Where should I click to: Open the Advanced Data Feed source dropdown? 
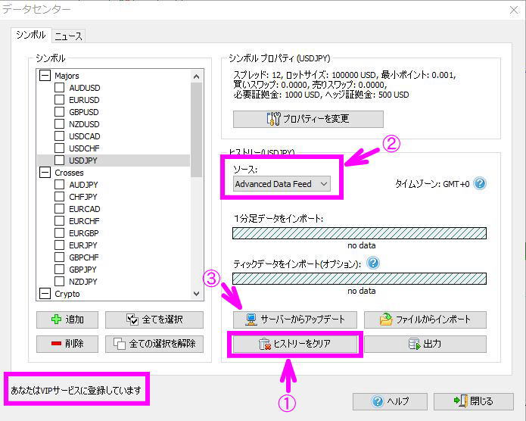point(282,184)
